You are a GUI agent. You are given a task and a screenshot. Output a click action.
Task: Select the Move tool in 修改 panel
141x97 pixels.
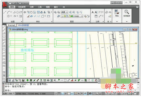tap(25, 12)
